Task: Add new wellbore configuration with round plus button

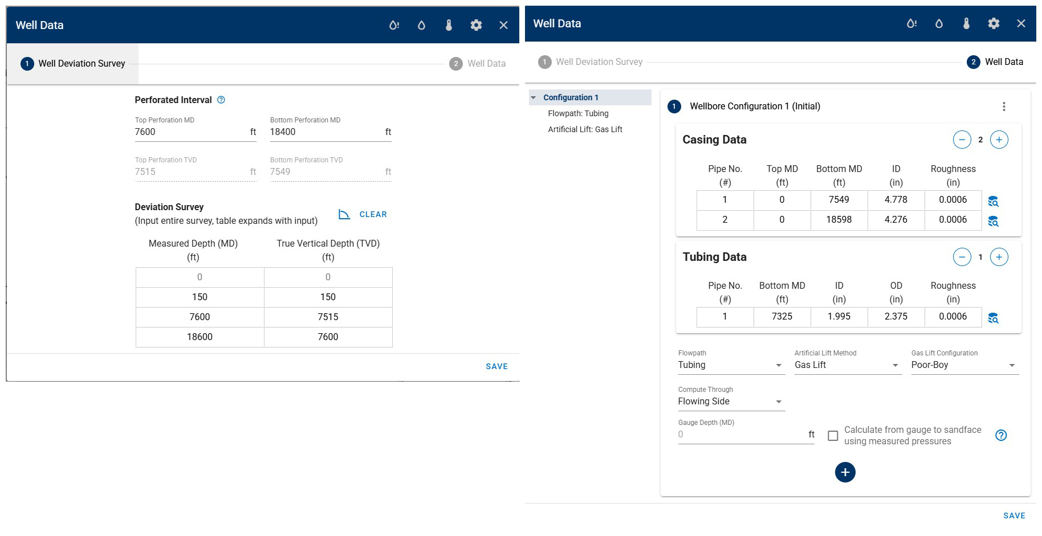Action: pyautogui.click(x=845, y=472)
